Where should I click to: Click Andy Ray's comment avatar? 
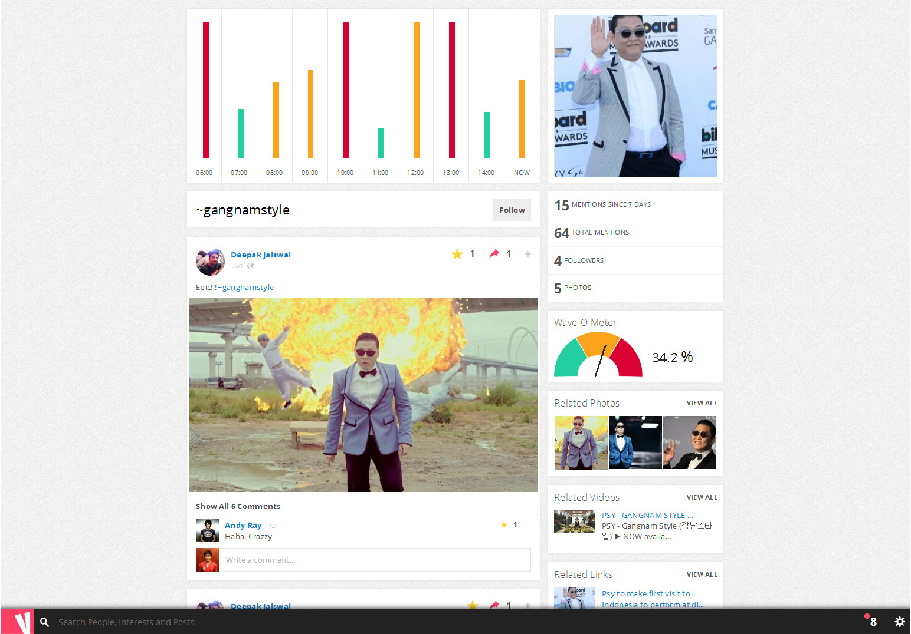207,530
